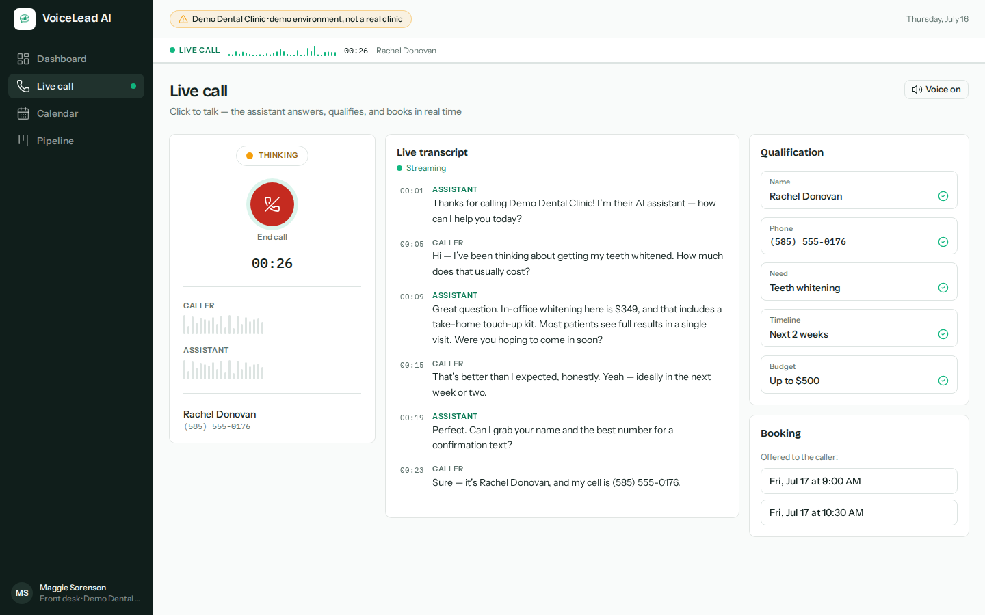
Task: Click the Offered to the caller label
Action: coord(799,457)
